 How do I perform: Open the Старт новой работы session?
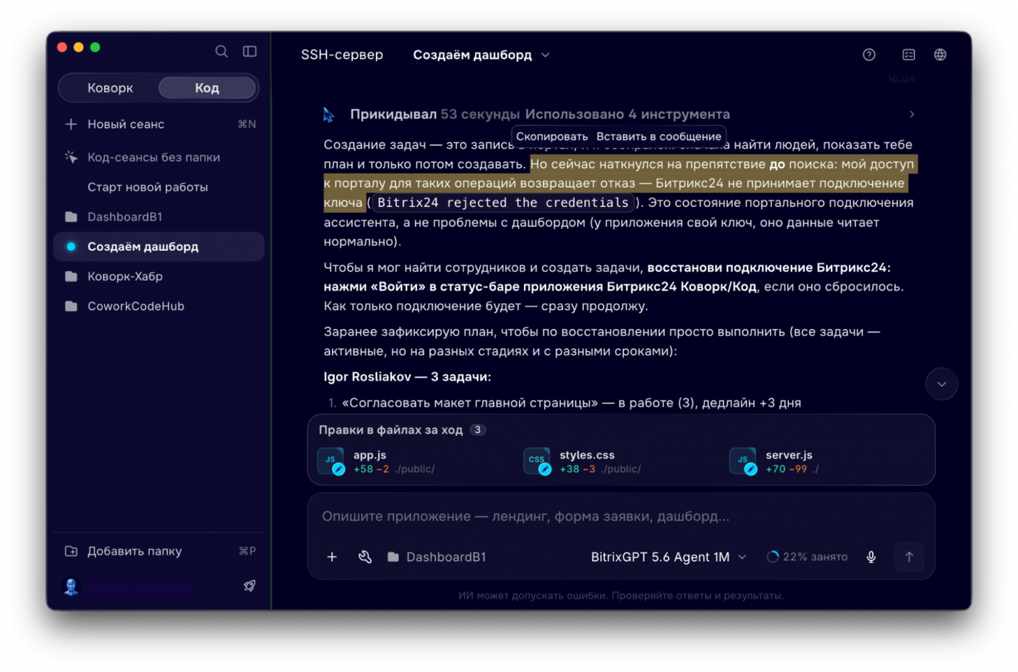click(x=159, y=187)
